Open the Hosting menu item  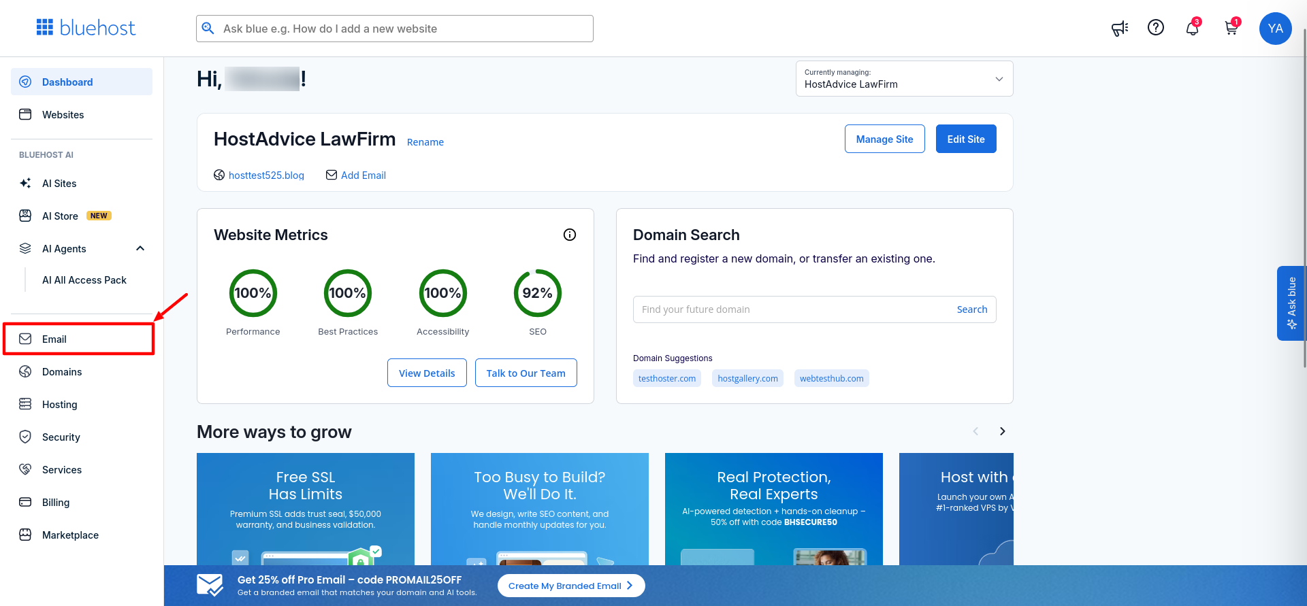(82, 404)
